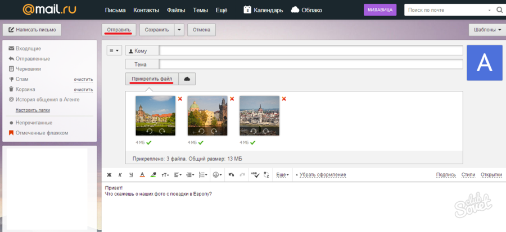Image resolution: width=506 pixels, height=232 pixels.
Task: Click Прикрепить файл button
Action: [x=152, y=79]
